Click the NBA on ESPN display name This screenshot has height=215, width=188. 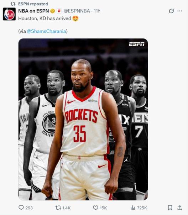33,11
